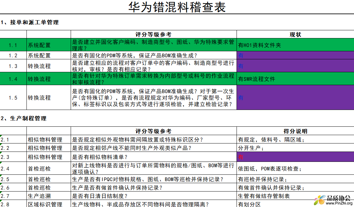Select row number cell 1.5
This screenshot has width=354, height=207.
[x=13, y=98]
